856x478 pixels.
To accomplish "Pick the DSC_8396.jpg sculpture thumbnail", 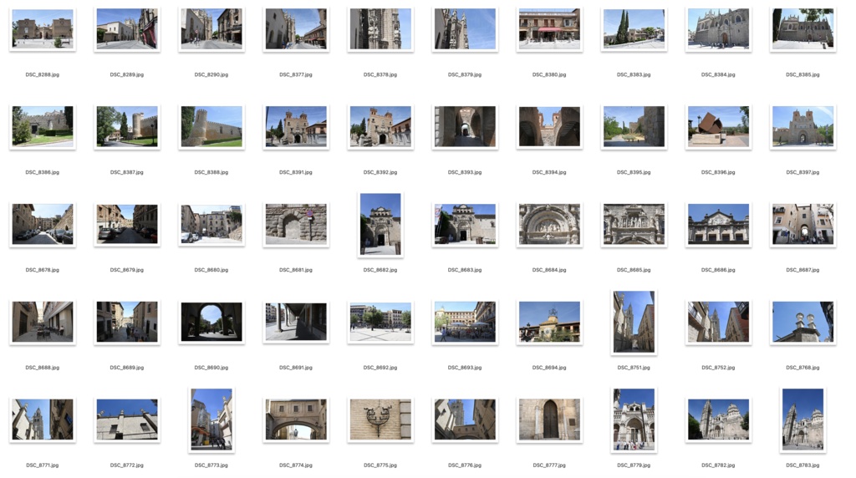I will 718,126.
